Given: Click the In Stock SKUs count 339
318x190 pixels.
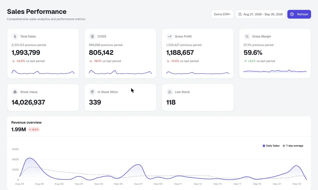Looking at the screenshot, I should point(95,102).
